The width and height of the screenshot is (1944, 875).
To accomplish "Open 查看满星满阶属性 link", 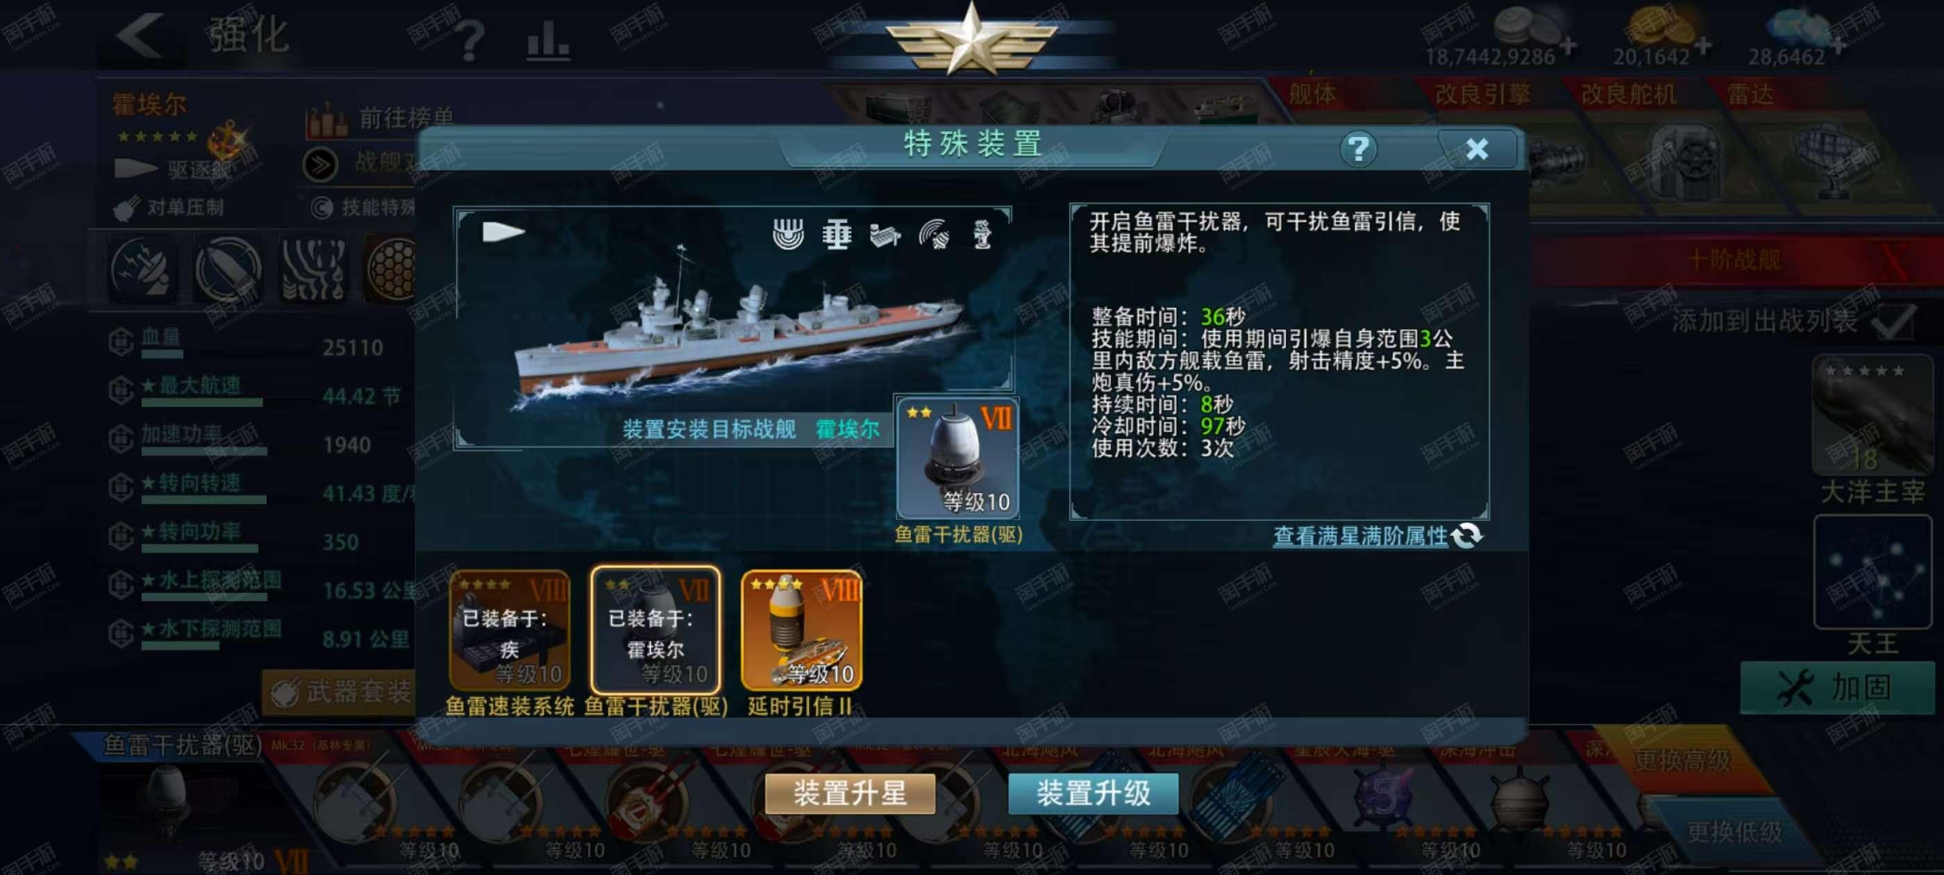I will point(1360,536).
